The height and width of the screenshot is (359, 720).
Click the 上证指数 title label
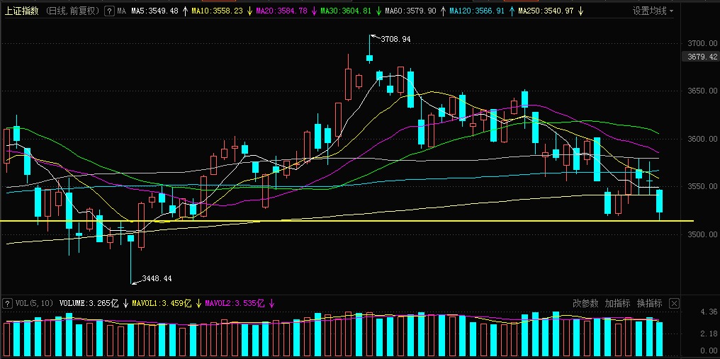pos(21,11)
